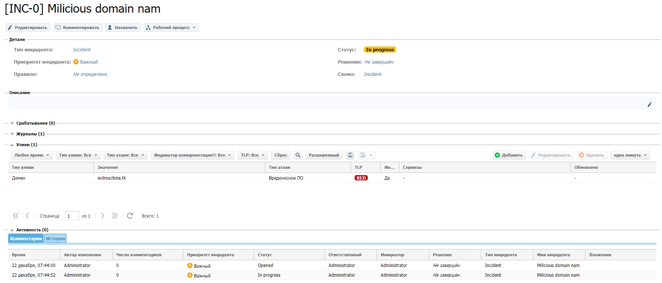662x283 pixels.
Task: Go to first page icon
Action: click(16, 216)
